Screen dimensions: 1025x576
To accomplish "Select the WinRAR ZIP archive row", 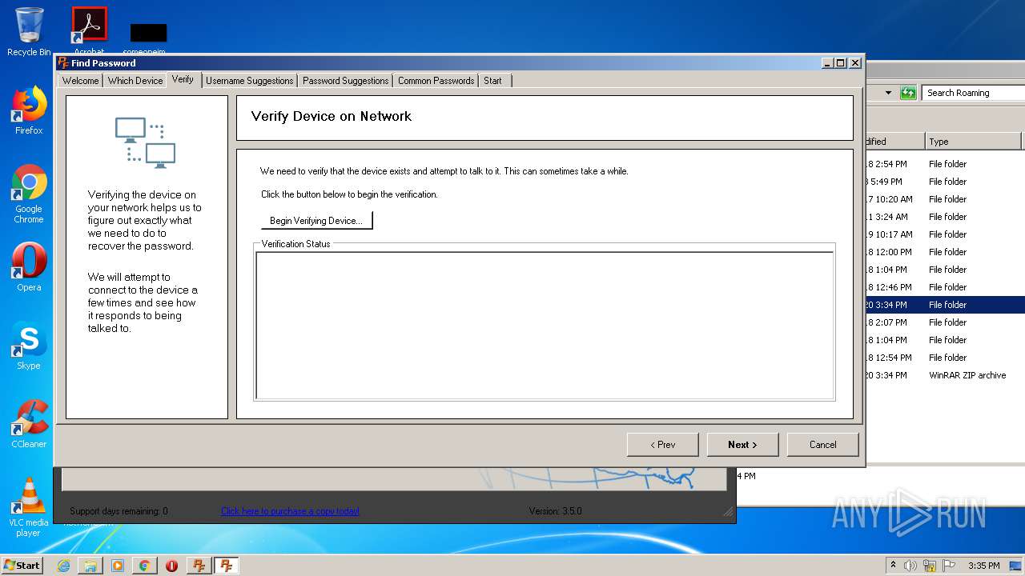I will click(x=945, y=375).
